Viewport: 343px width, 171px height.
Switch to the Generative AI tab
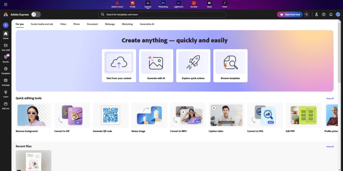147,24
